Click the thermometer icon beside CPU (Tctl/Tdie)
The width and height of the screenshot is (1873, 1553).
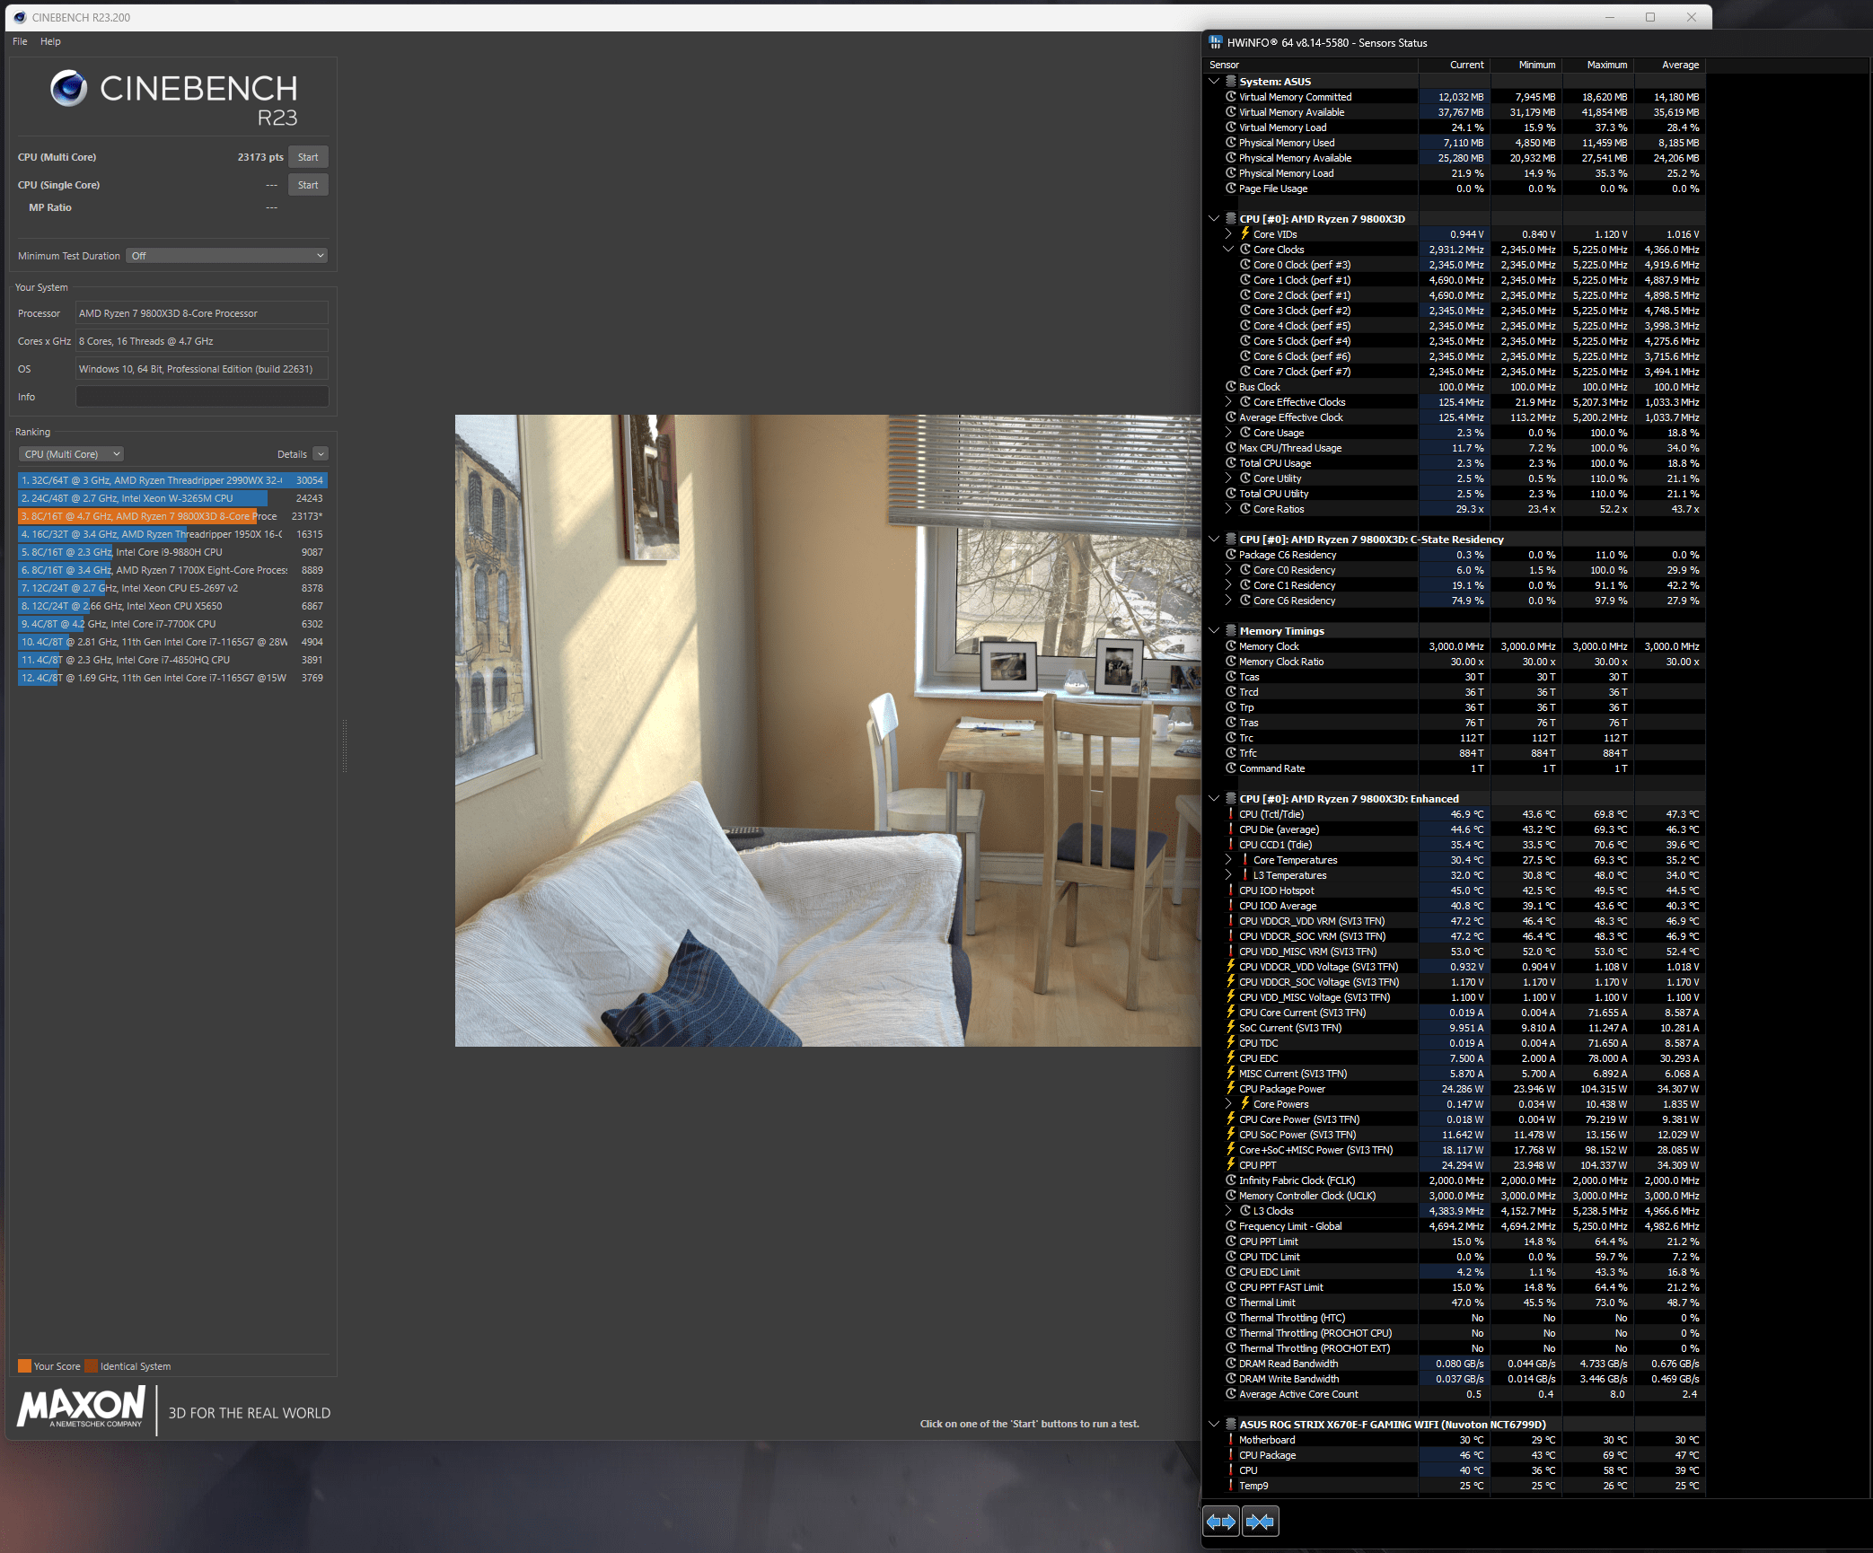(x=1231, y=813)
